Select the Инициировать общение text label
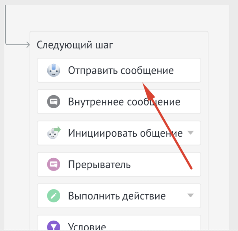 (125, 133)
